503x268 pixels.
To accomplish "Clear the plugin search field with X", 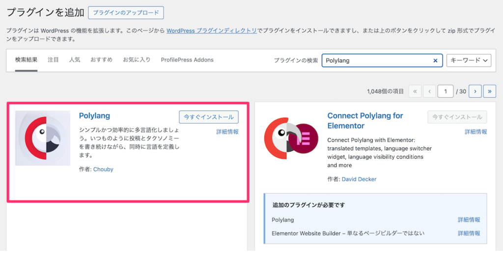I will (435, 60).
